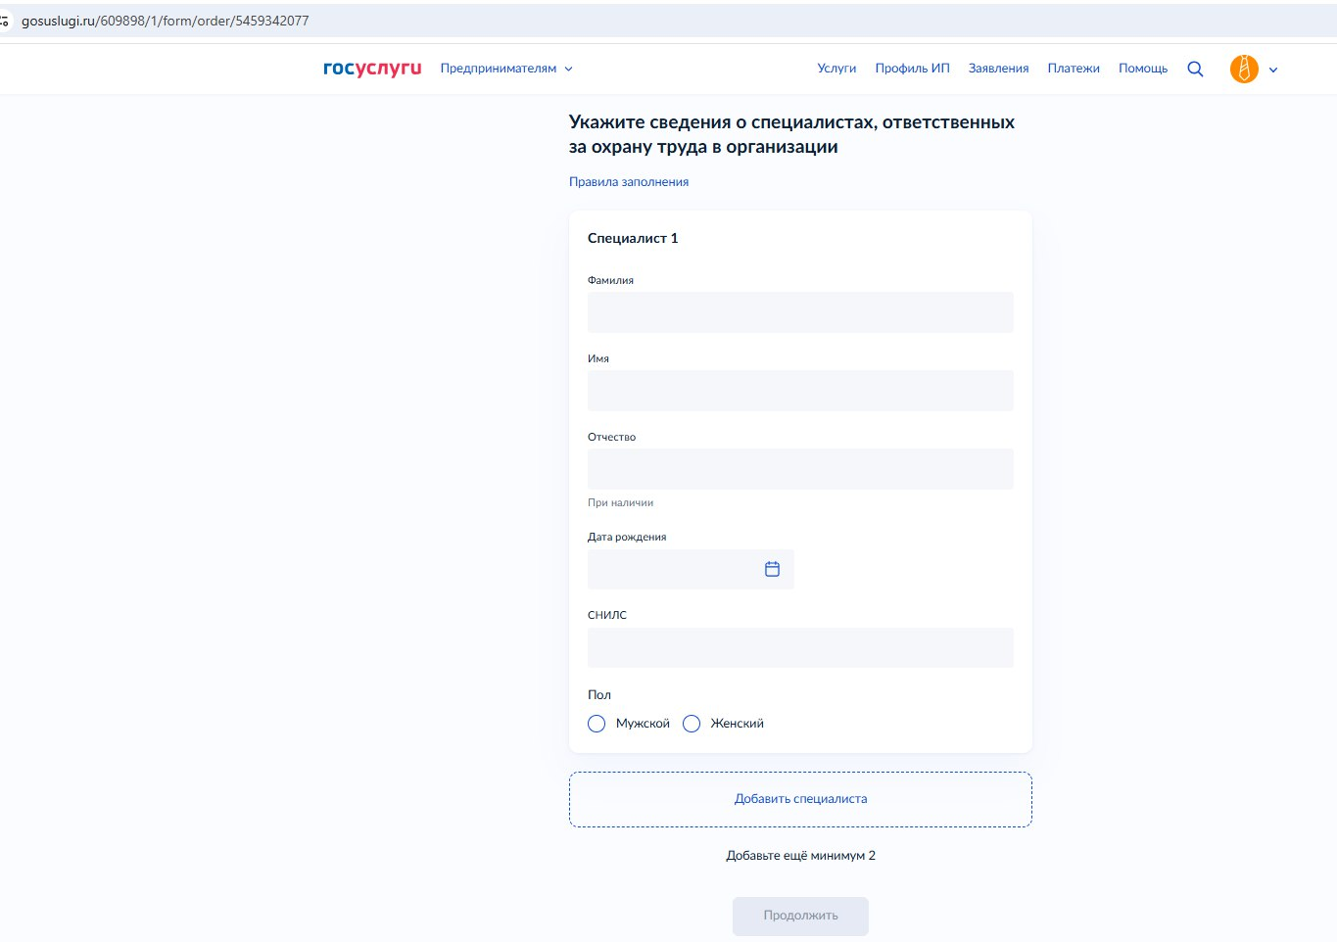The height and width of the screenshot is (942, 1337).
Task: Select the Мужской radio button
Action: pyautogui.click(x=597, y=724)
